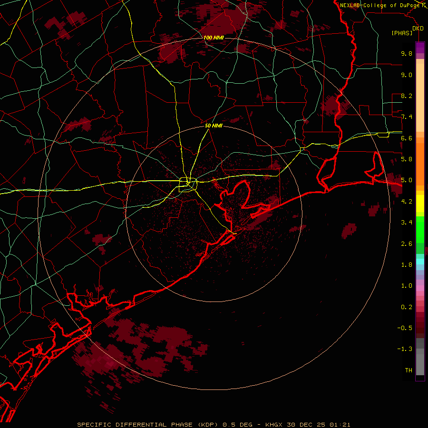
Task: Select the -1.3 value on color scale
Action: (x=405, y=349)
